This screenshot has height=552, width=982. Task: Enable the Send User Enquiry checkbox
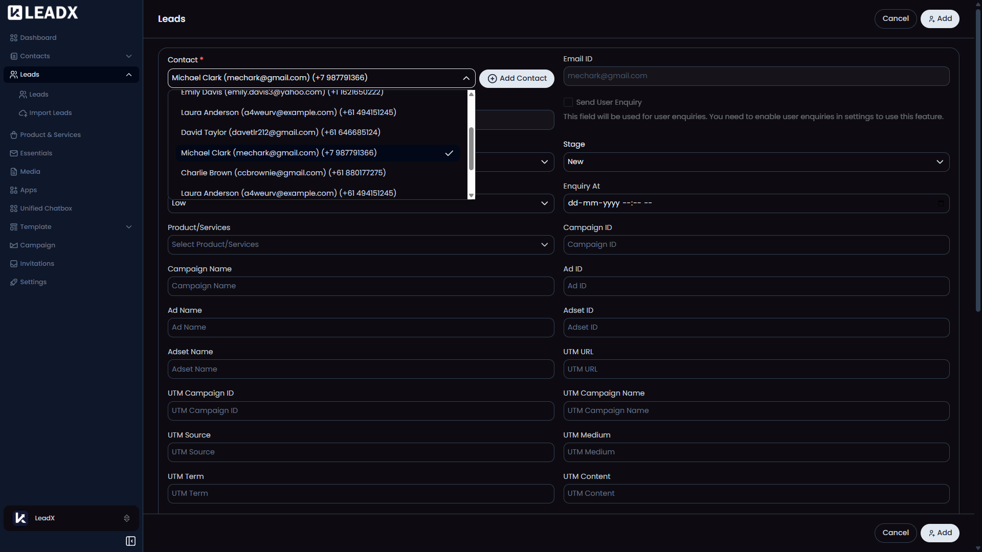pos(568,102)
